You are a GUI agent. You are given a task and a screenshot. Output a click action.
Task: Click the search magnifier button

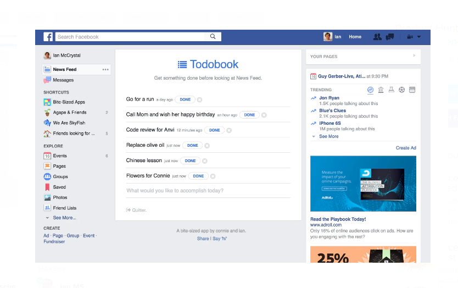pos(213,36)
